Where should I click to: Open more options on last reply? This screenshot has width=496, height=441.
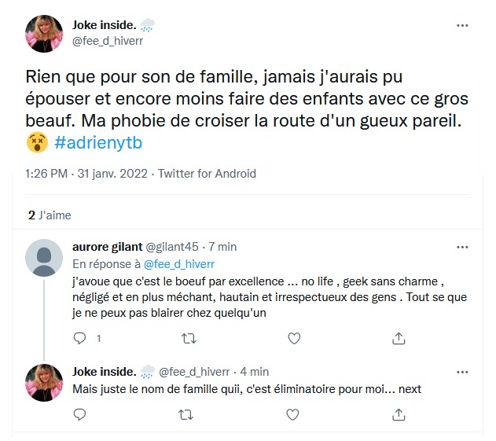click(463, 371)
